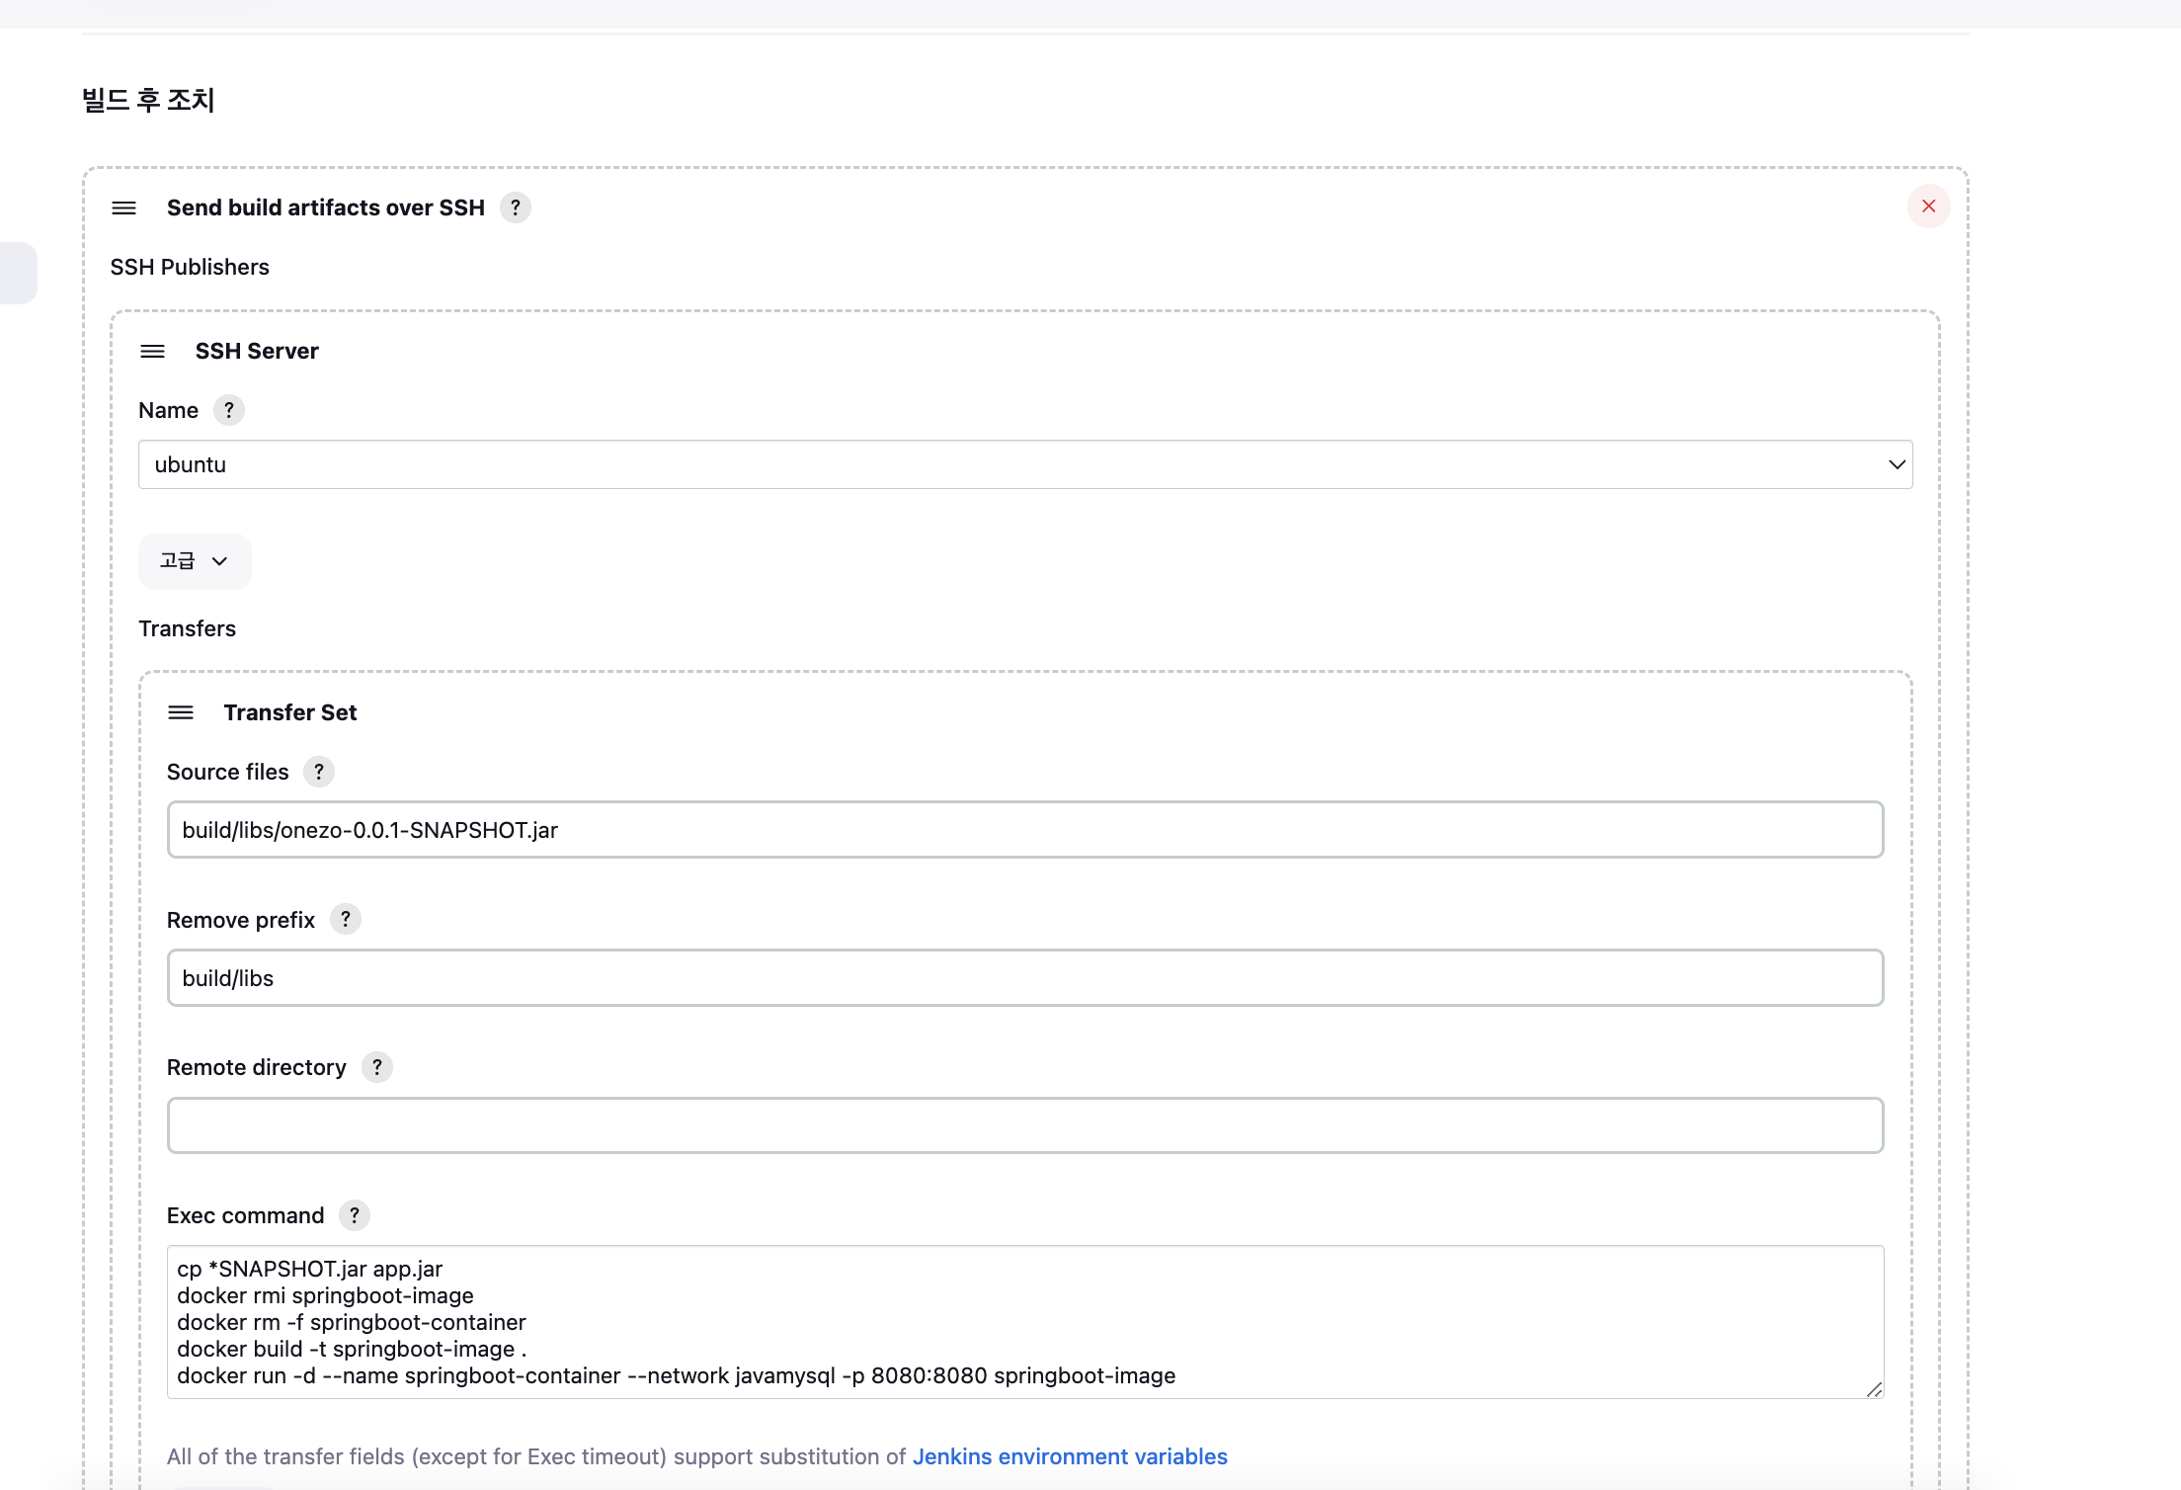Open help icon next to Name

click(229, 410)
